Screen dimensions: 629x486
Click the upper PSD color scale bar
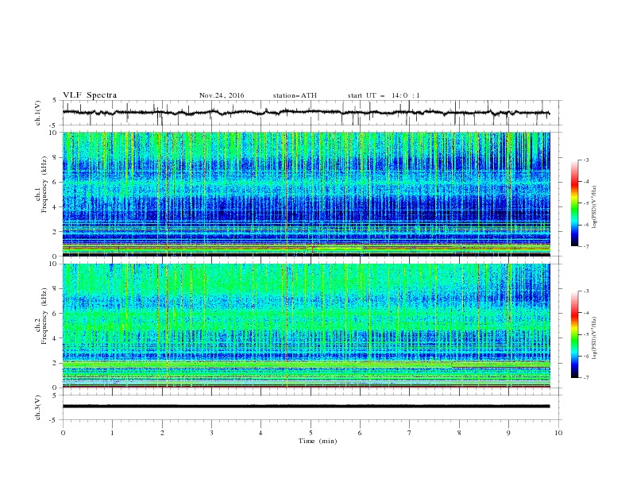(x=574, y=203)
